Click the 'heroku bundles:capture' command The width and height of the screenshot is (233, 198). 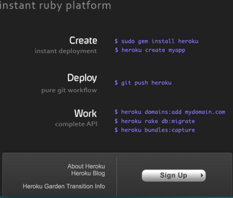coord(158,130)
